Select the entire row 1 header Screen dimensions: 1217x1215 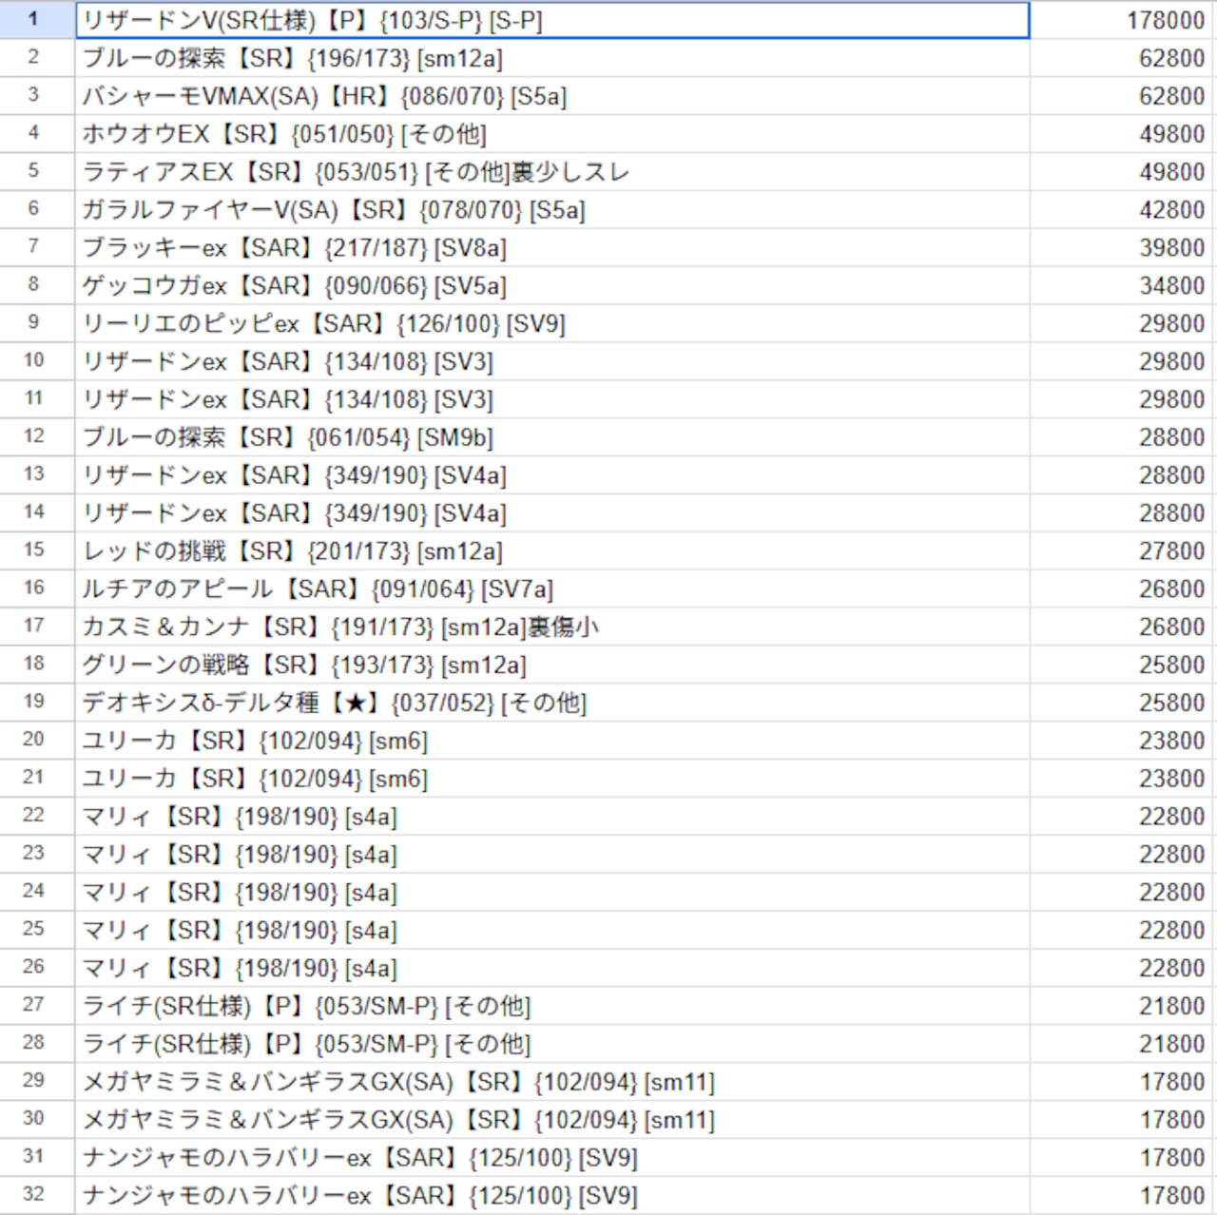point(37,20)
